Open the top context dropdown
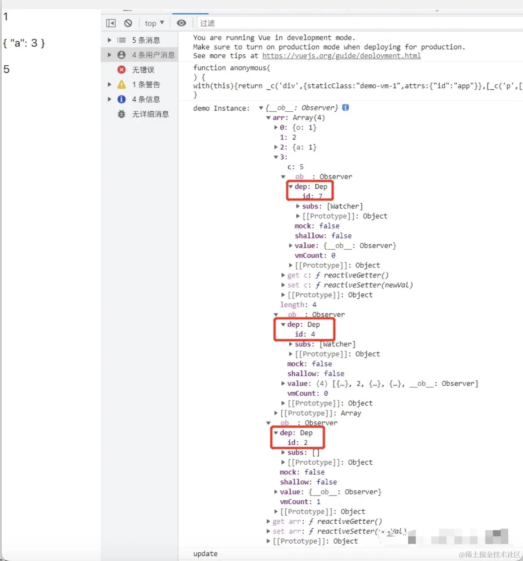Viewport: 523px width, 561px height. (155, 23)
